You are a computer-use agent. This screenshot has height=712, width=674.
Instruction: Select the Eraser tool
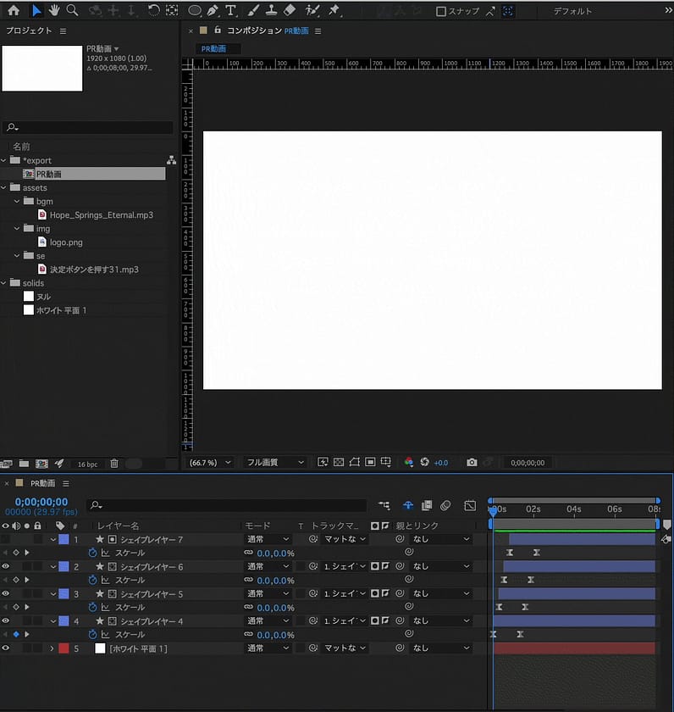(289, 11)
